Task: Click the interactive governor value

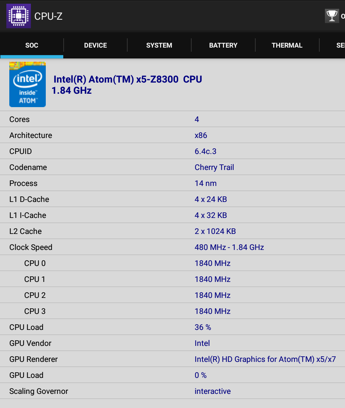Action: coord(213,391)
